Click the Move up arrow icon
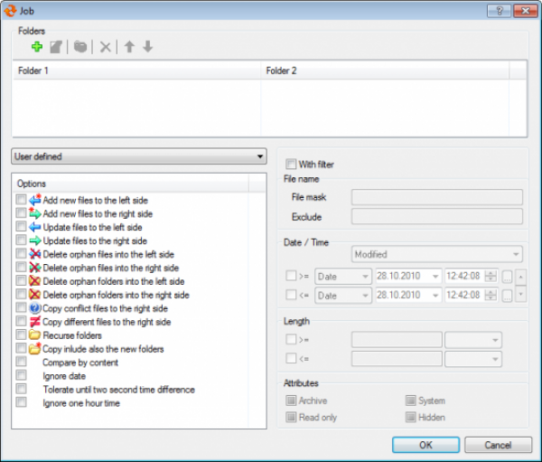 [x=129, y=47]
